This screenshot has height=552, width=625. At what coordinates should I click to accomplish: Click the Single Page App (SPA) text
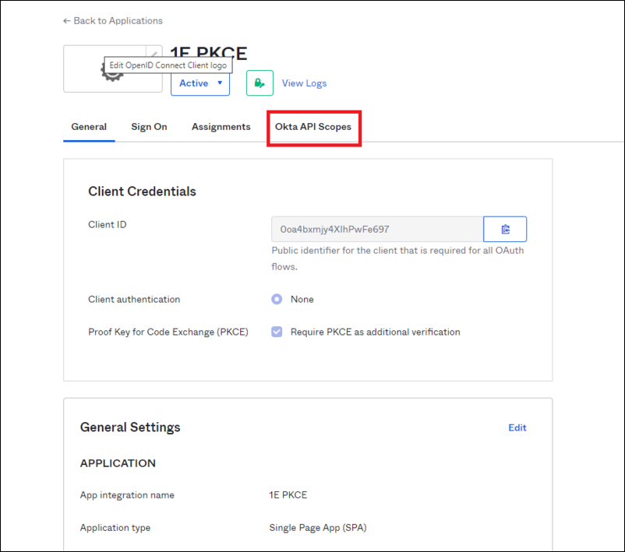[317, 528]
